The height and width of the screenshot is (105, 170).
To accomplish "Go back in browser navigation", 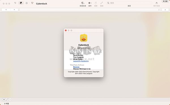I will tap(6, 10).
